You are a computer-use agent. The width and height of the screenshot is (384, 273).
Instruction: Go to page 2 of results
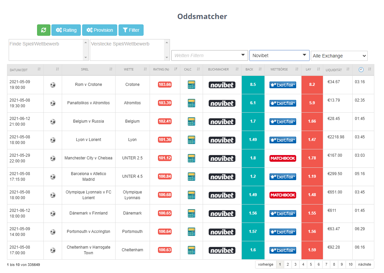point(287,264)
